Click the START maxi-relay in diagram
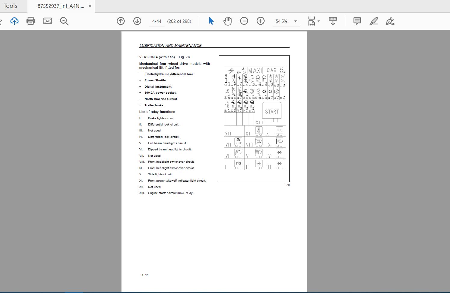This screenshot has width=450, height=293. pos(272,112)
